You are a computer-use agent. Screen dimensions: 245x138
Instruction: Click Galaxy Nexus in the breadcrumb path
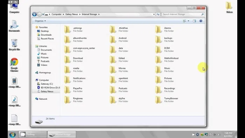tap(71, 14)
